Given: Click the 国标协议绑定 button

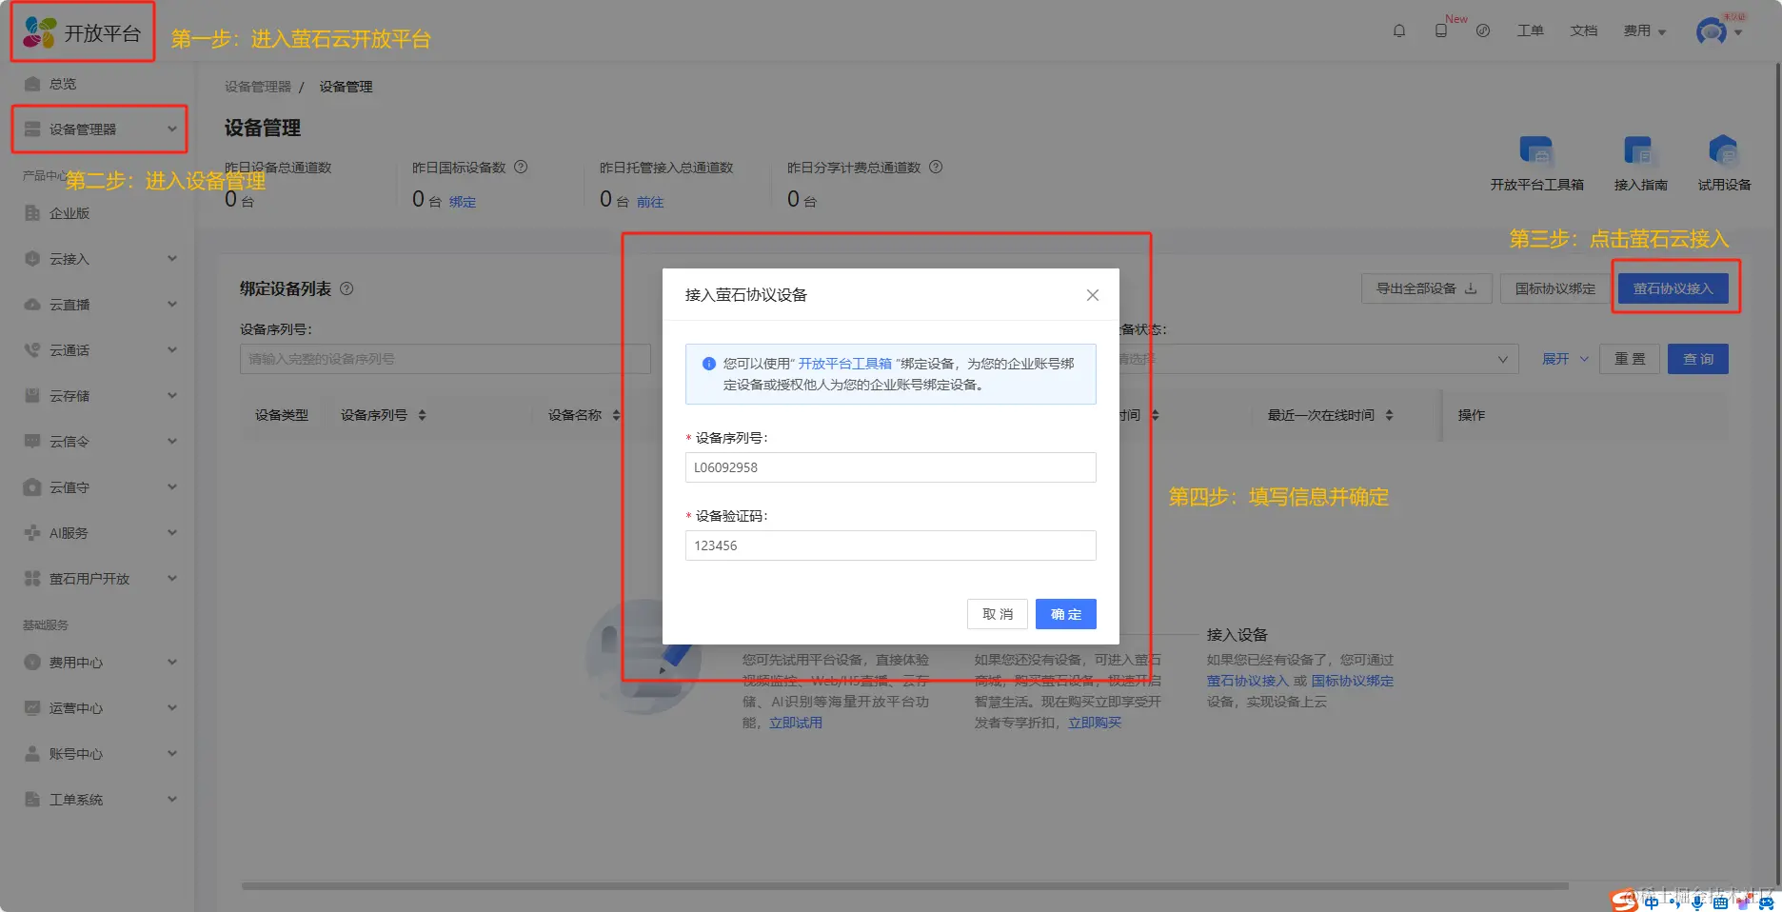Looking at the screenshot, I should (1555, 288).
